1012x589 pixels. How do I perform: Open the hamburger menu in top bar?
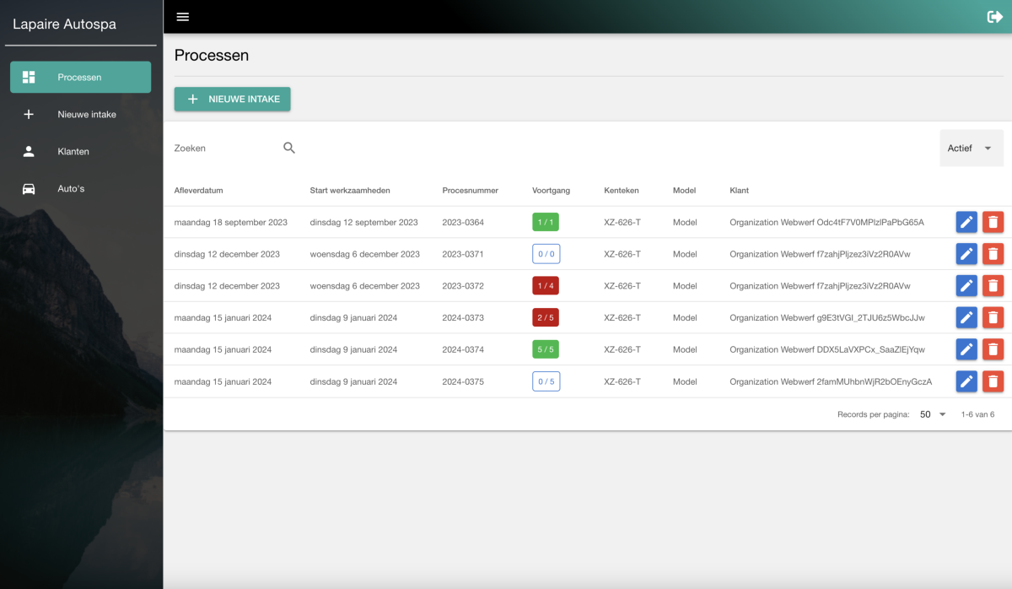point(183,17)
